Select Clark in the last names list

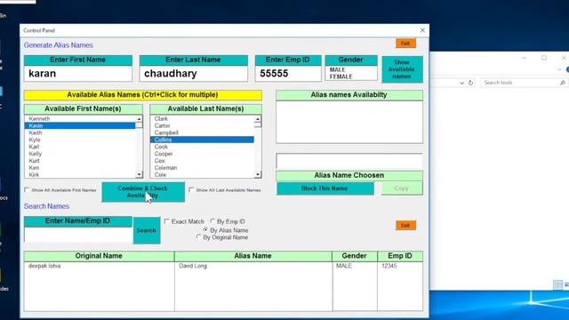(x=202, y=118)
